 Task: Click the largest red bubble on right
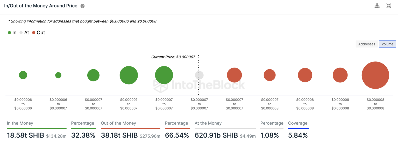(x=375, y=75)
